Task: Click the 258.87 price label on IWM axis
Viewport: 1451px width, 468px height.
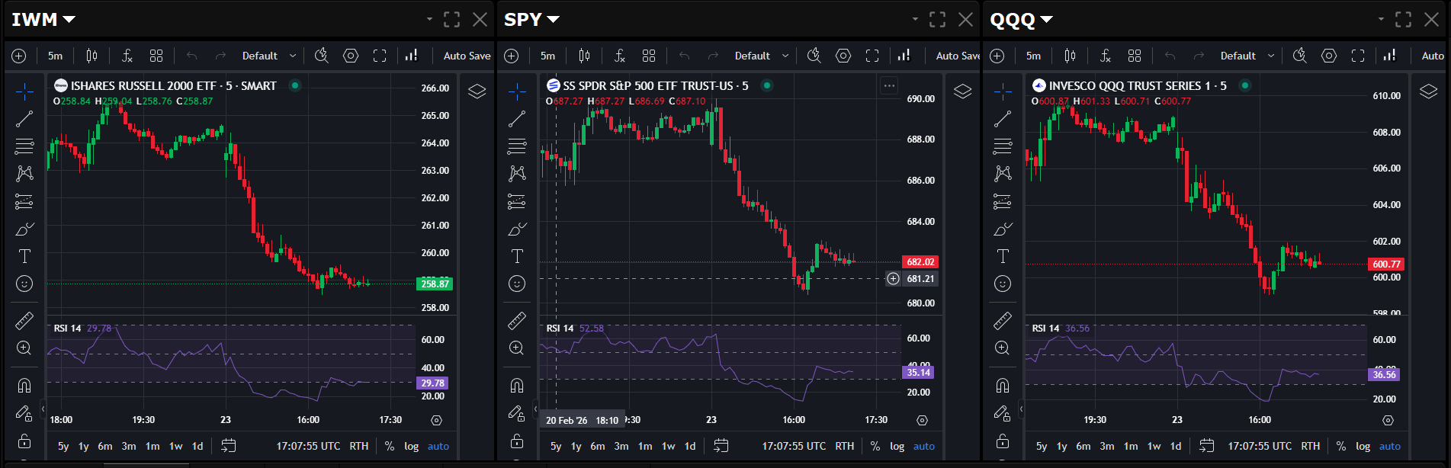Action: 435,284
